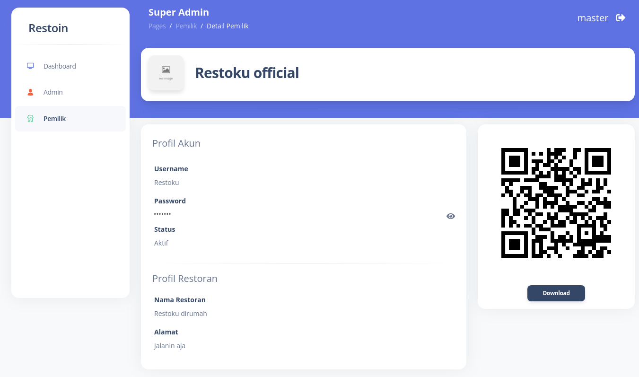The width and height of the screenshot is (639, 377).
Task: Click the Restoin brand logo text
Action: 48,28
